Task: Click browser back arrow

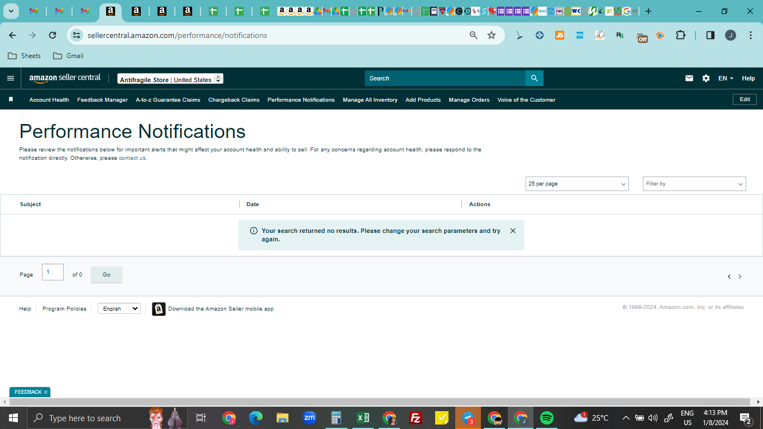Action: pyautogui.click(x=12, y=35)
